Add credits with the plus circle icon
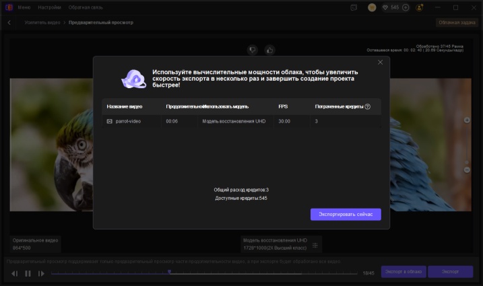Image resolution: width=483 pixels, height=286 pixels. [x=406, y=7]
